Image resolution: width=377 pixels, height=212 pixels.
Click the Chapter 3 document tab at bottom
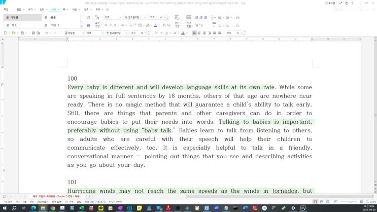coord(54,196)
